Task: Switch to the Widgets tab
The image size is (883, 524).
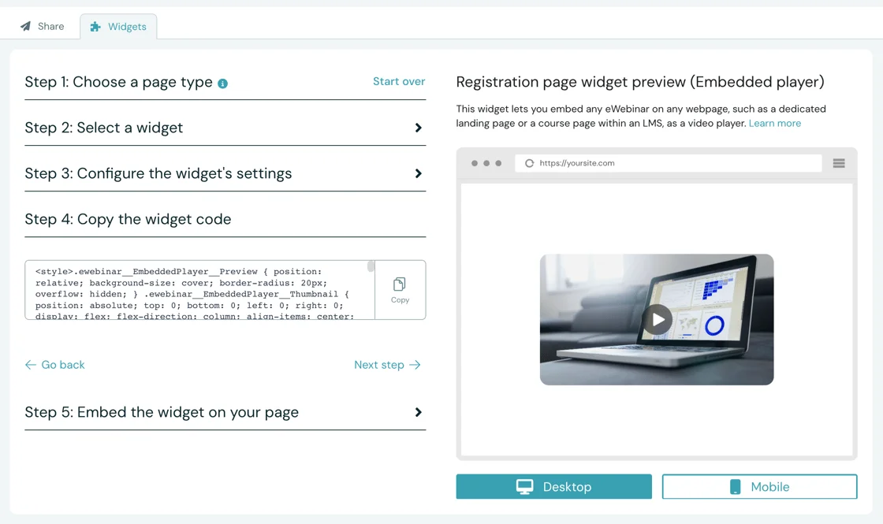Action: (118, 27)
